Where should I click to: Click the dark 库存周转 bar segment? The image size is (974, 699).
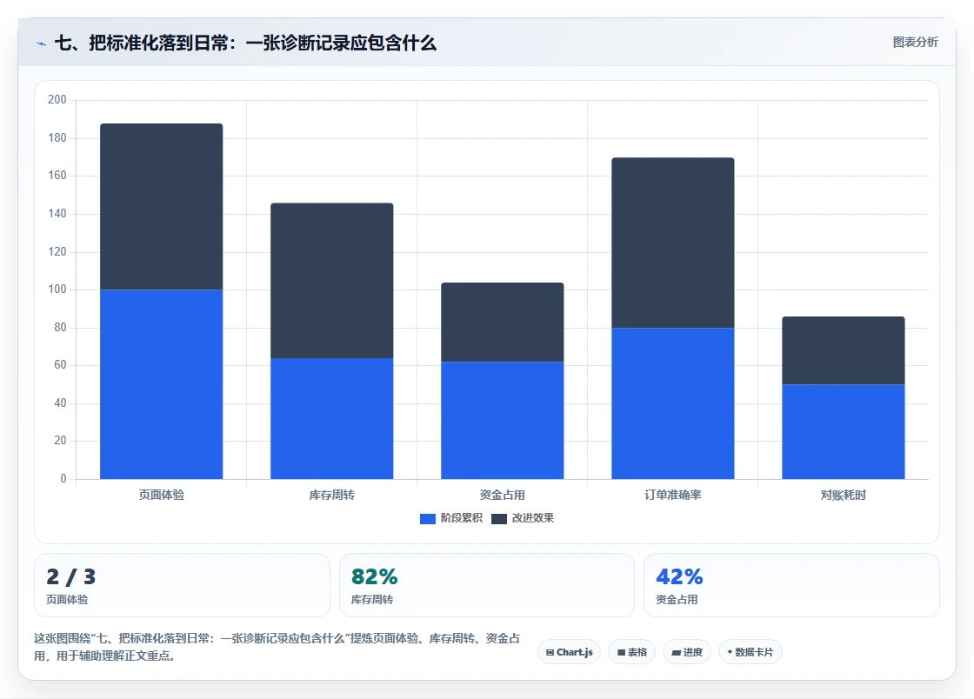click(331, 281)
